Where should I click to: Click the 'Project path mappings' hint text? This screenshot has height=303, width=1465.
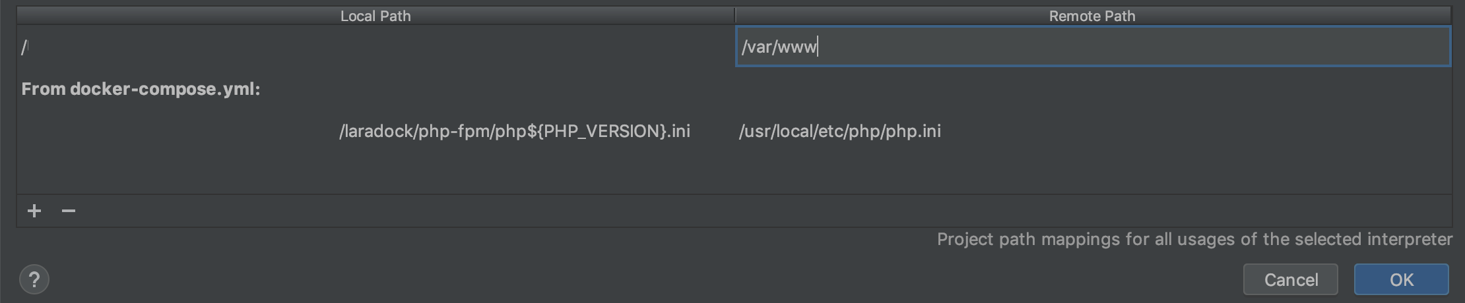(1194, 239)
